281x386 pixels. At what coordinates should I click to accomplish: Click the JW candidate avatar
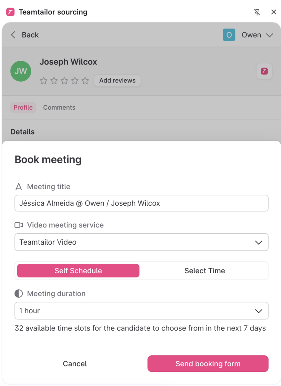click(21, 71)
